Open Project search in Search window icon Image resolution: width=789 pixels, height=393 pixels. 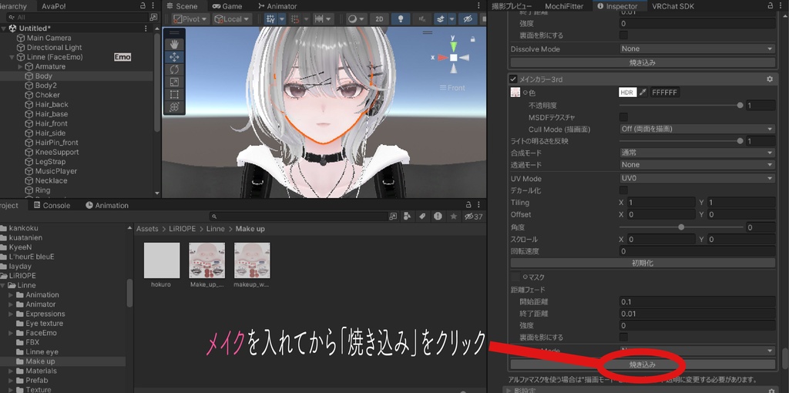[x=393, y=217]
